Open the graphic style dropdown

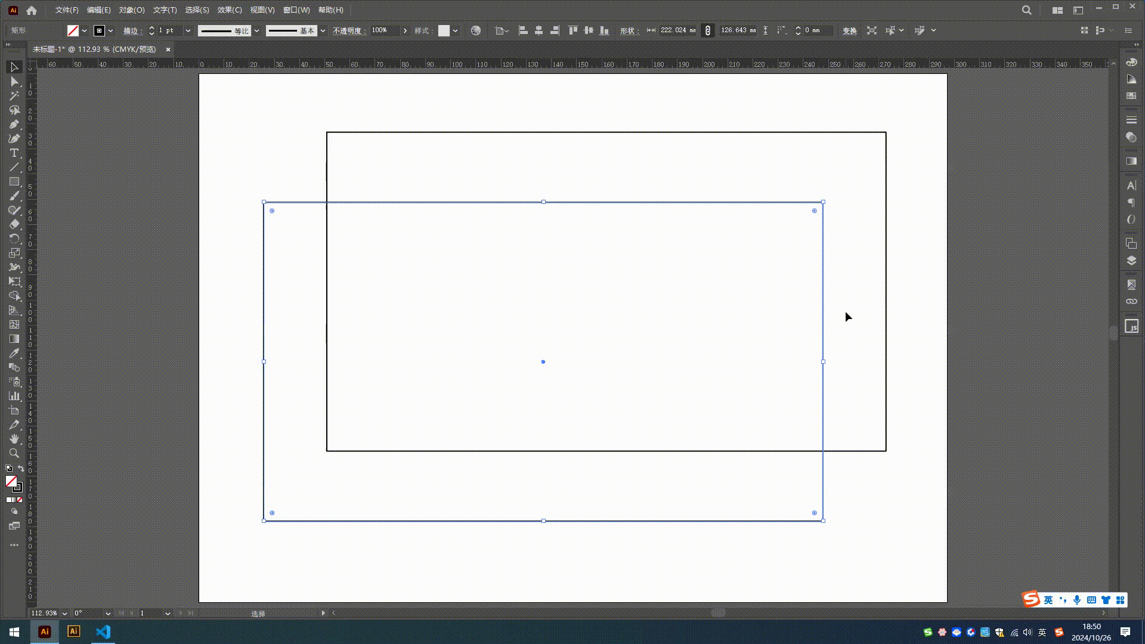coord(455,30)
